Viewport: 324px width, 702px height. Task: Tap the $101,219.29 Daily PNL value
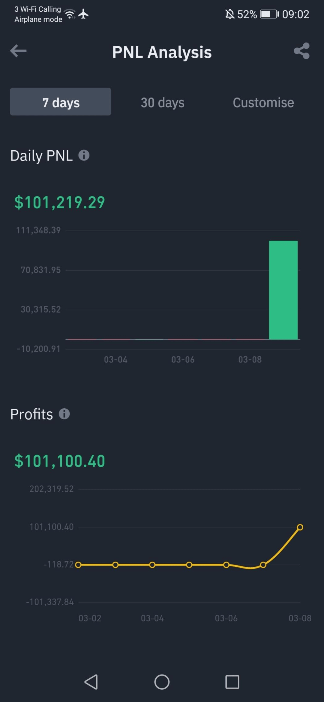point(60,202)
